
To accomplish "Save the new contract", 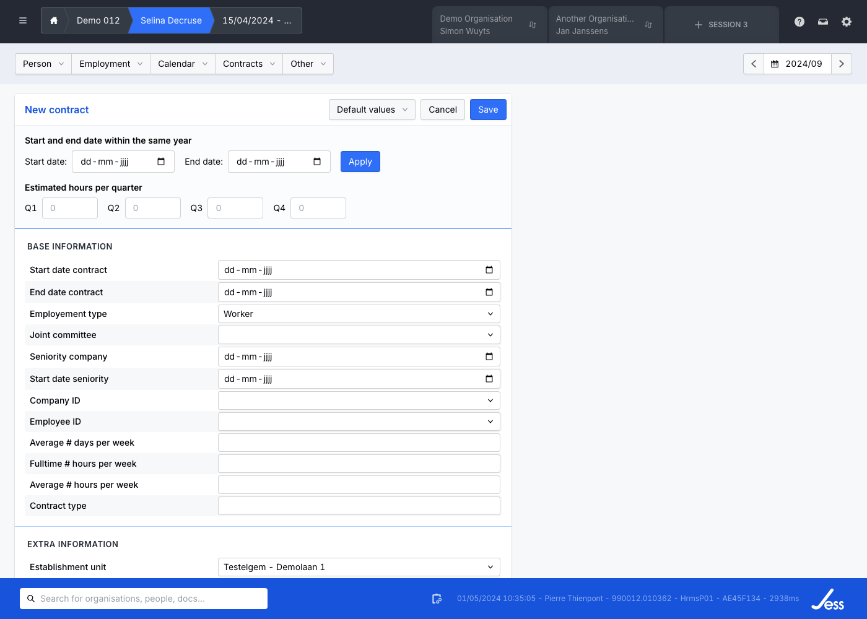I will point(488,110).
